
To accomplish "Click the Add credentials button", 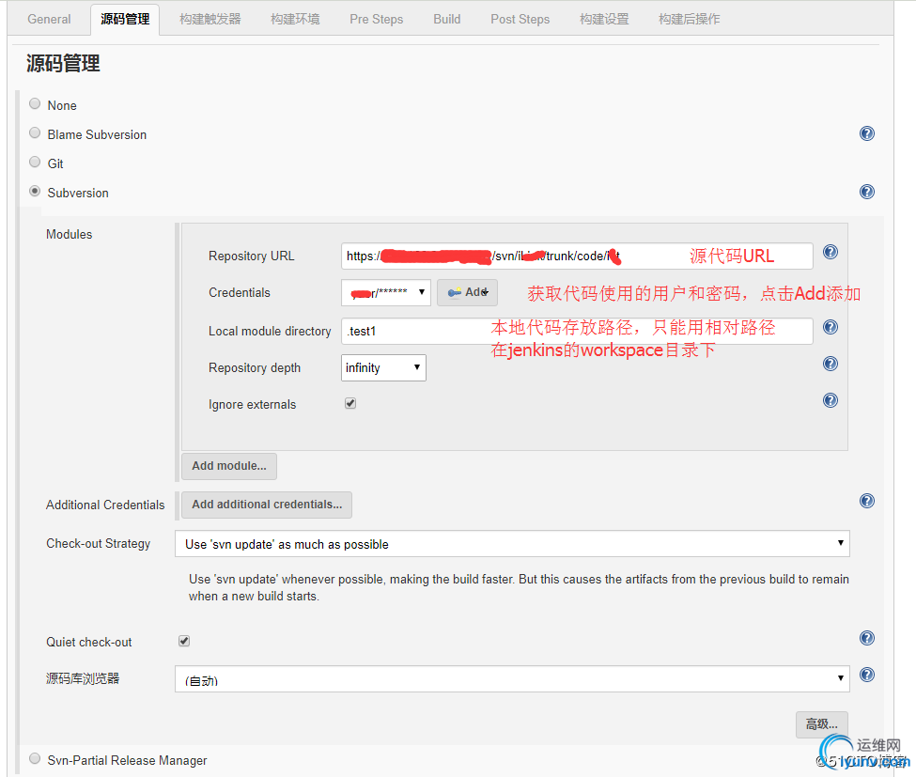I will coord(467,293).
